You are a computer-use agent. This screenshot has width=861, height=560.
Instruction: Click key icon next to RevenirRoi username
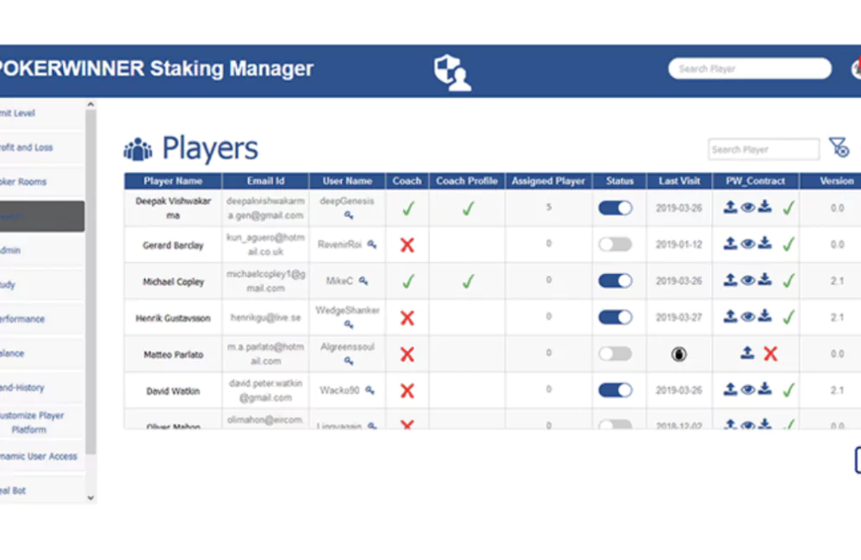click(372, 244)
